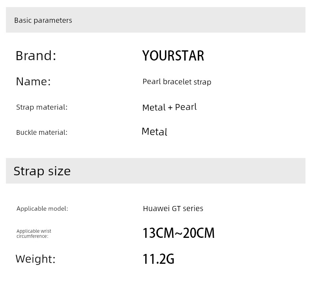Select the Applicable model label
This screenshot has height=285, width=311.
[42, 209]
